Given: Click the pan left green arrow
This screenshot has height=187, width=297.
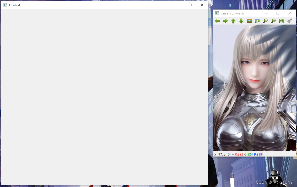Looking at the screenshot, I should (x=217, y=21).
